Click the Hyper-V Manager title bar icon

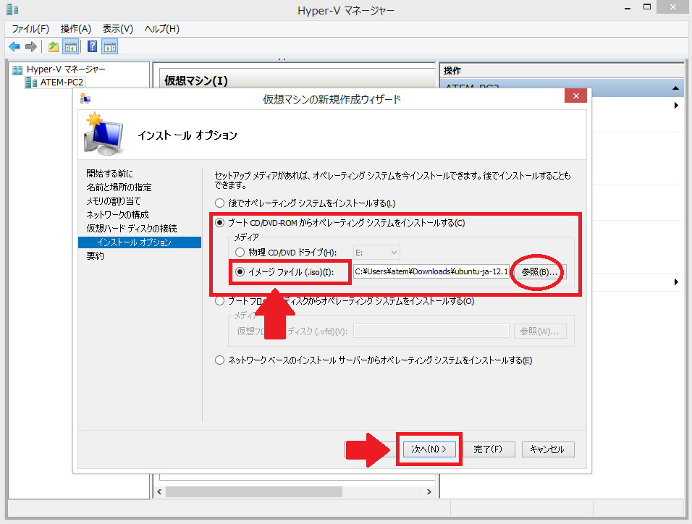(x=12, y=9)
